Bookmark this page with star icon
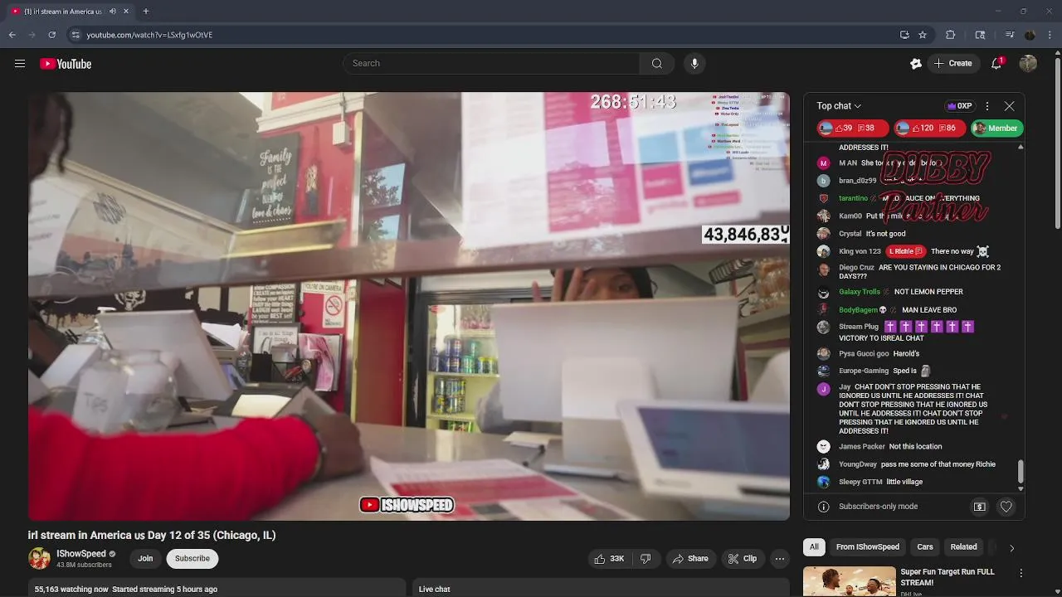 pos(923,35)
